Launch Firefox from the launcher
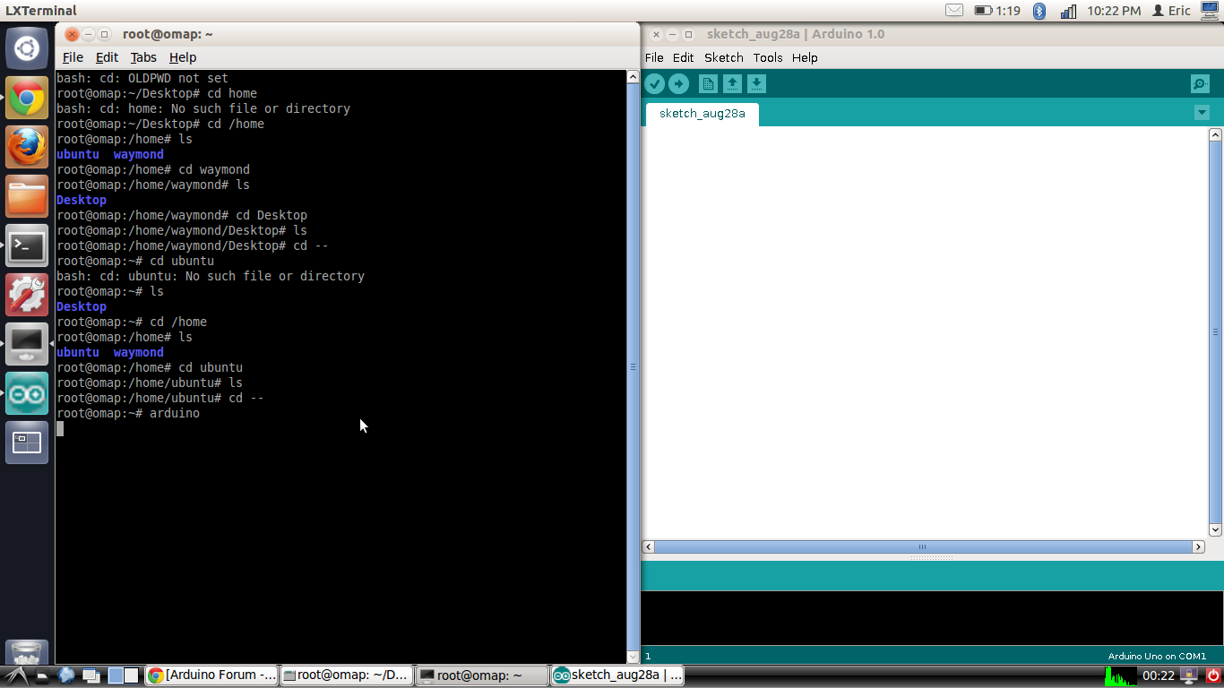 (x=27, y=146)
